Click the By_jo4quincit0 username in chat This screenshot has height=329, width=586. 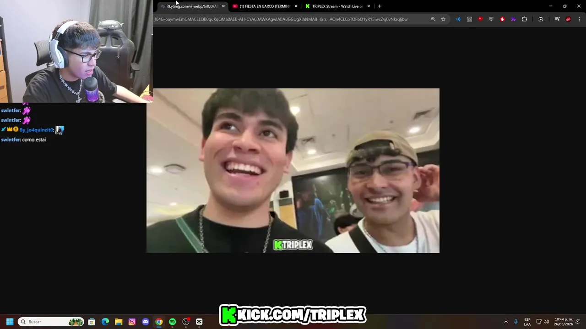[36, 130]
